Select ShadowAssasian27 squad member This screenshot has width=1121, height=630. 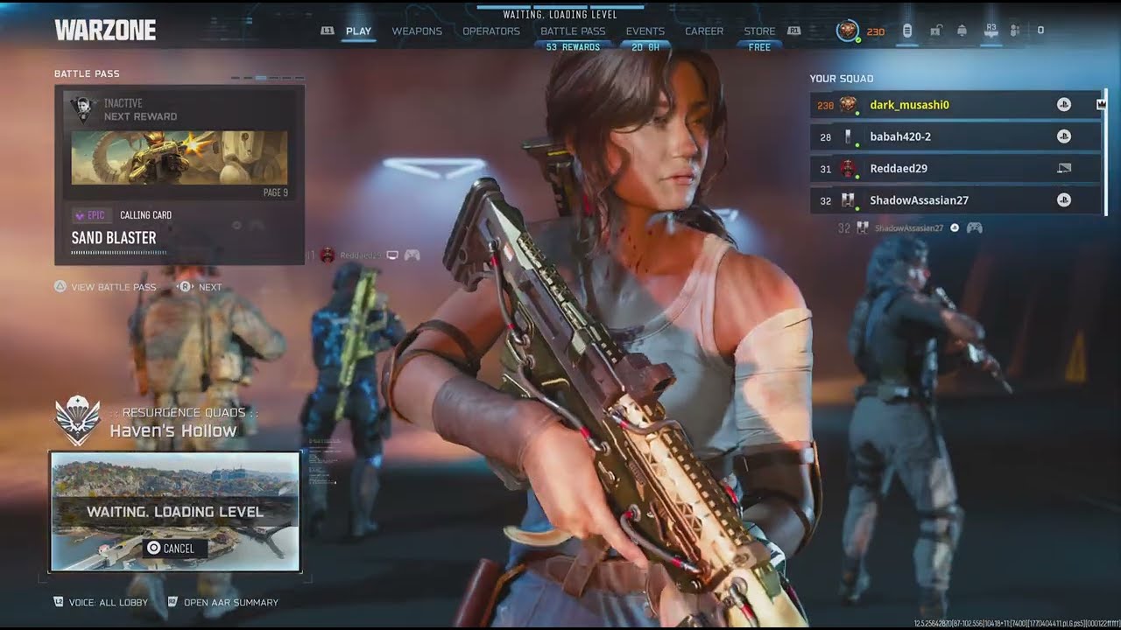point(955,200)
